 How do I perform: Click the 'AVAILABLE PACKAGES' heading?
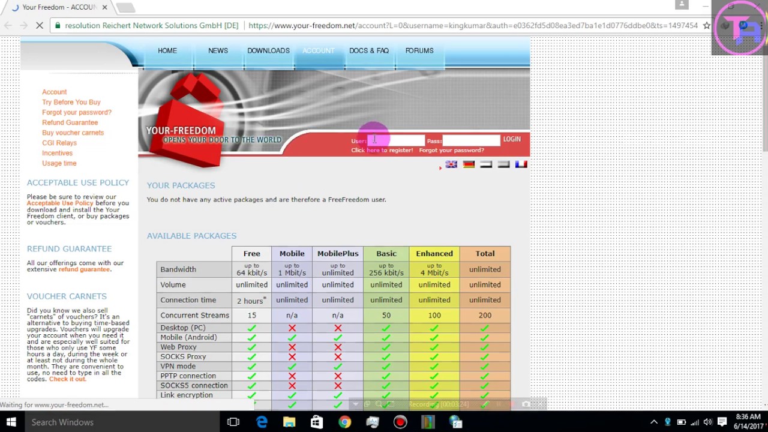(x=191, y=236)
